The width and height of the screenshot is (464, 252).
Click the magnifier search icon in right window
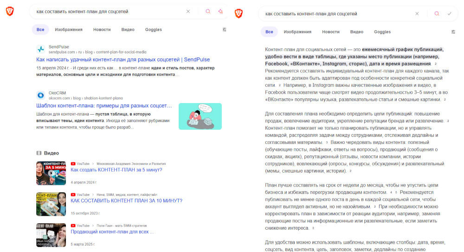(x=437, y=13)
